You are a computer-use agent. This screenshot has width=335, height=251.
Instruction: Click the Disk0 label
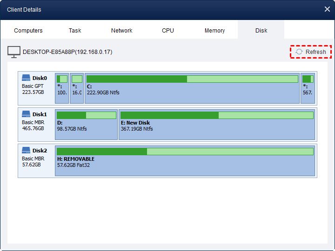pyautogui.click(x=40, y=78)
